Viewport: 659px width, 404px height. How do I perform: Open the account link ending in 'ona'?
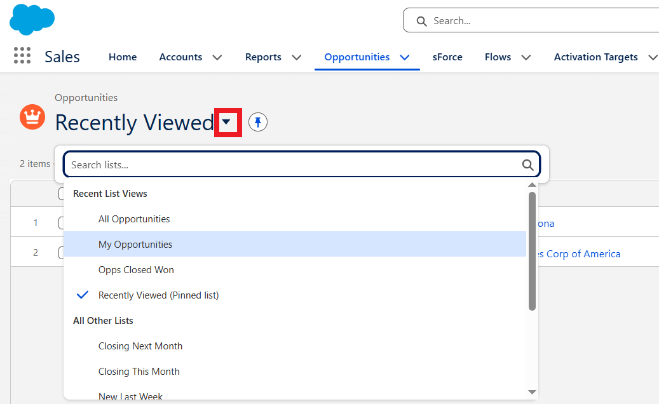(x=546, y=224)
